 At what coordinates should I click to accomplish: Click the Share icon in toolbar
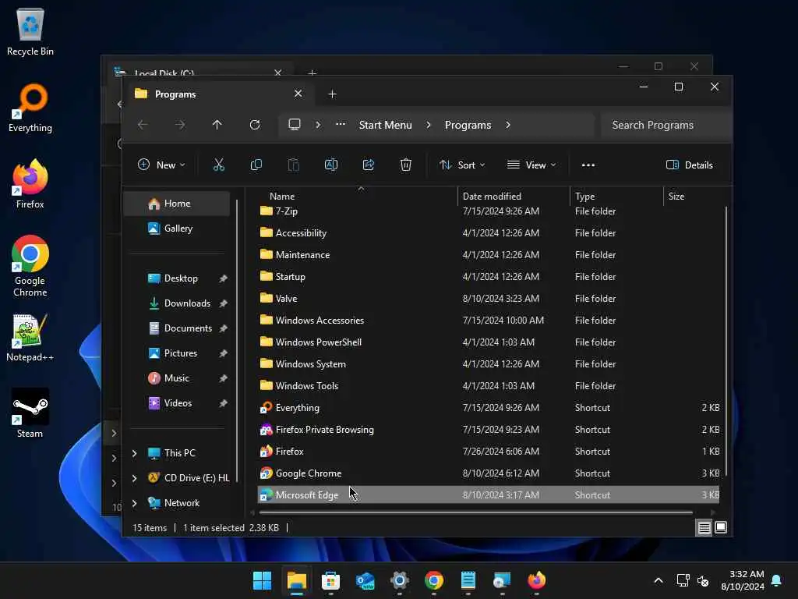tap(369, 165)
